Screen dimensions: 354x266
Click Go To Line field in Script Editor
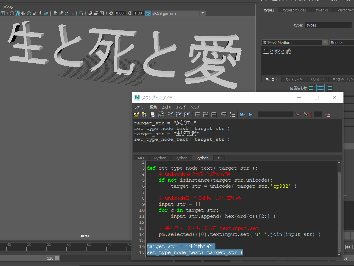318,114
